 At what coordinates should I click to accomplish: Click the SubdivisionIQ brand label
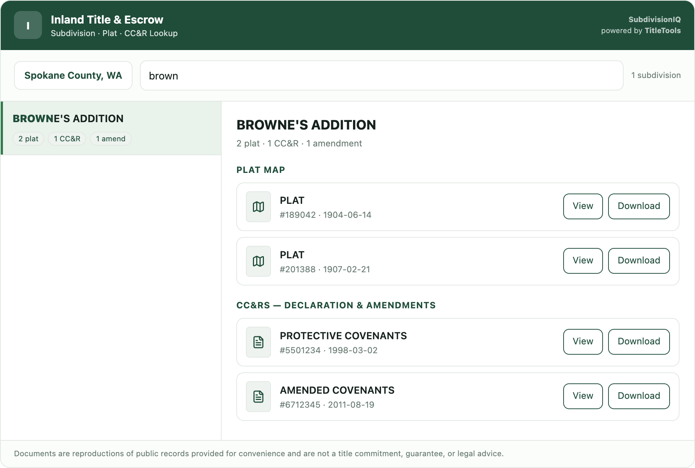(655, 19)
